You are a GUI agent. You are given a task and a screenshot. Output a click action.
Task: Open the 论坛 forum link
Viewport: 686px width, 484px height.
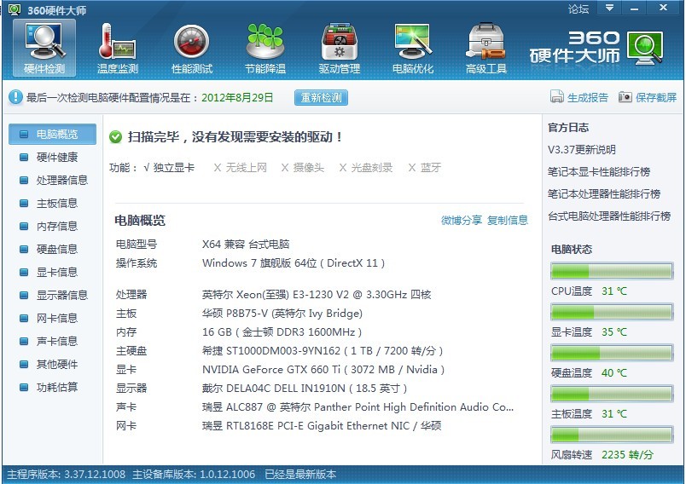[578, 9]
